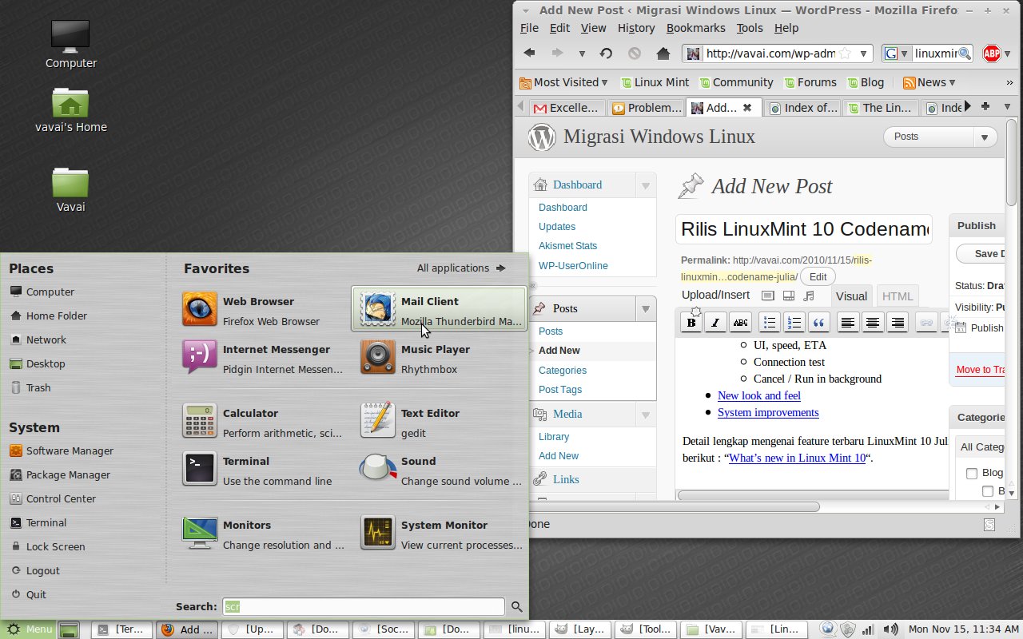The width and height of the screenshot is (1023, 639).
Task: Open vavai's Home desktop folder
Action: (70, 109)
